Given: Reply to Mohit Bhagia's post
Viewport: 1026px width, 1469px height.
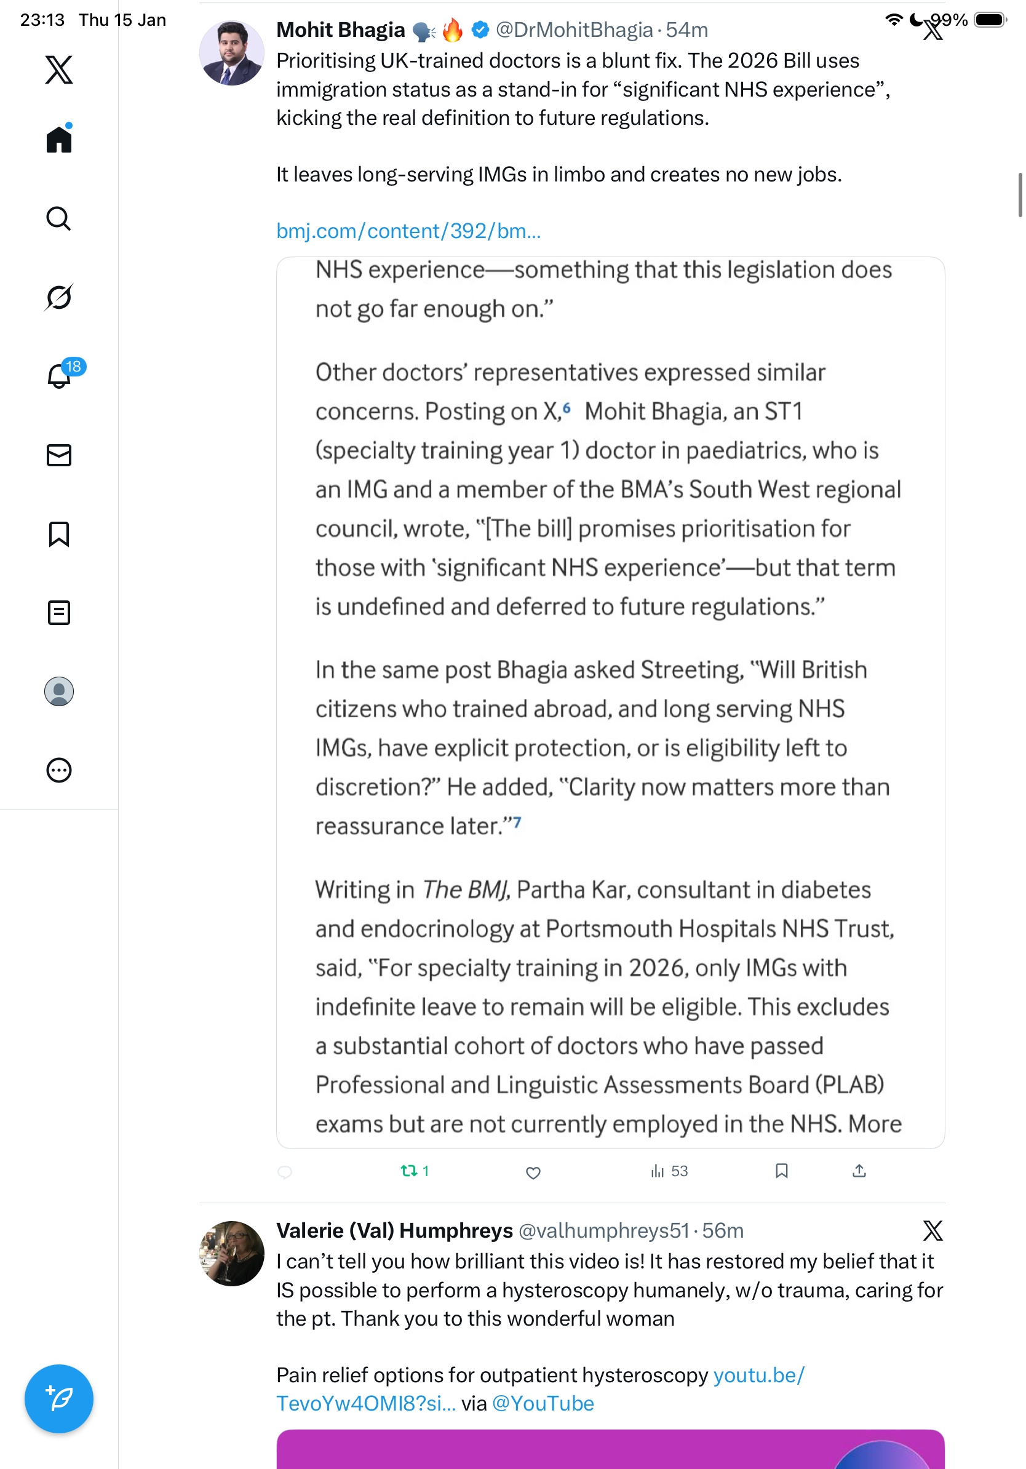Looking at the screenshot, I should [285, 1171].
